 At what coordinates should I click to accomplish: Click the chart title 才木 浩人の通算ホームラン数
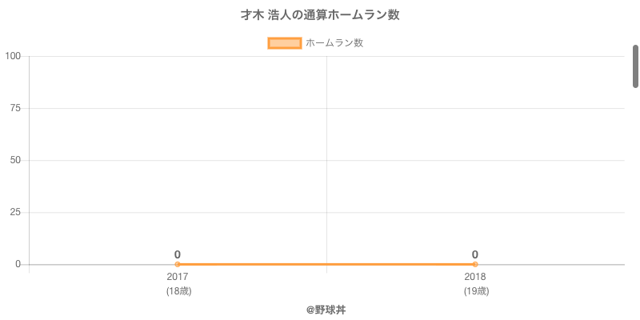pos(320,15)
